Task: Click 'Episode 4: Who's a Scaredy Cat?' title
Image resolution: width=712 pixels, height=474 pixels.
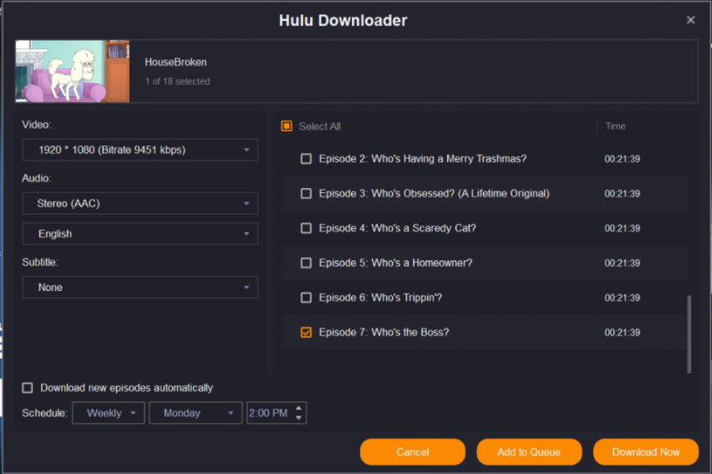Action: pos(397,228)
